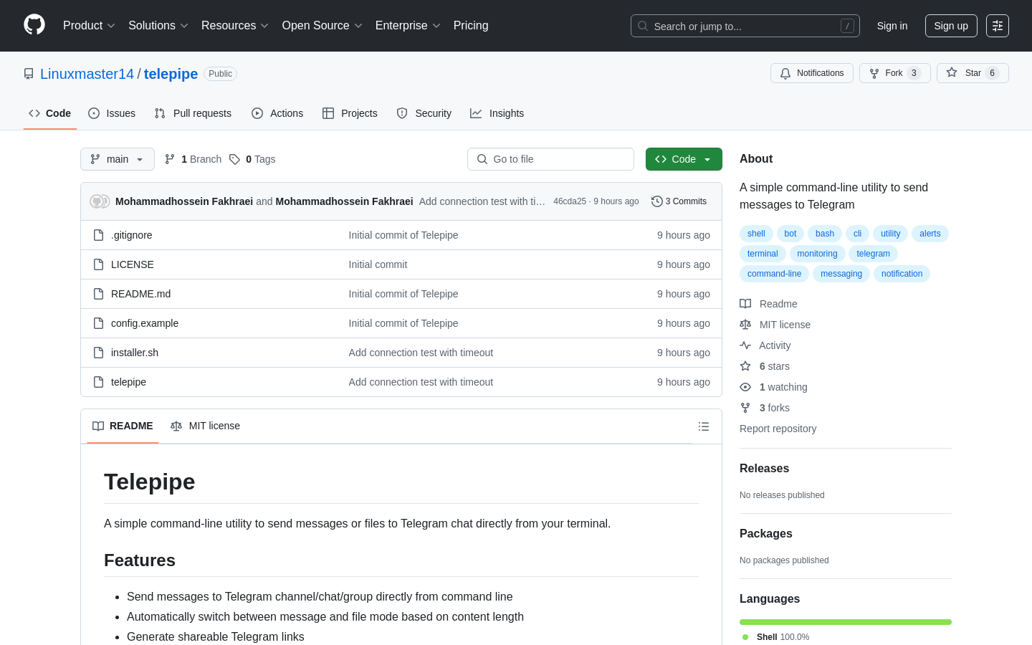
Task: Expand the Product menu
Action: click(89, 26)
